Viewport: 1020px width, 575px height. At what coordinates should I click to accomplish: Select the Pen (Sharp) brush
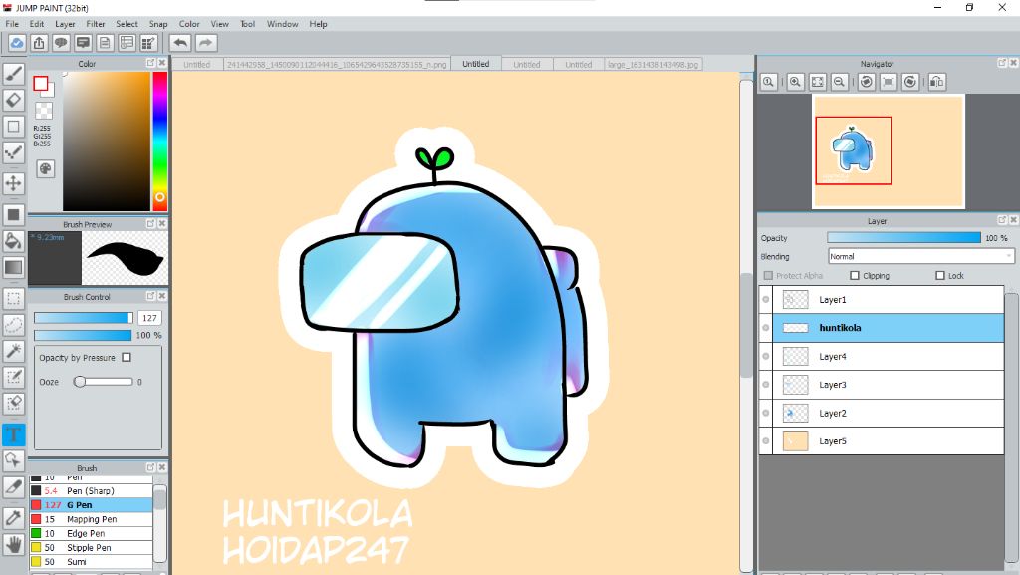(x=91, y=491)
